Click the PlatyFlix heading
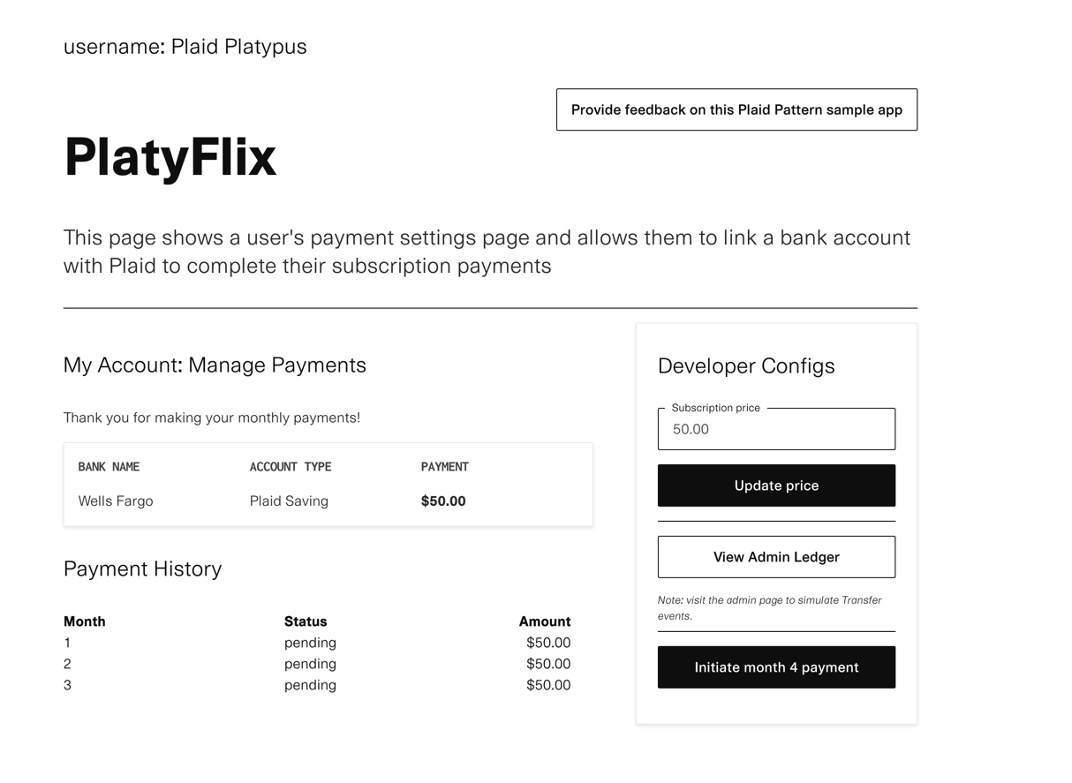This screenshot has height=783, width=1072. (170, 157)
